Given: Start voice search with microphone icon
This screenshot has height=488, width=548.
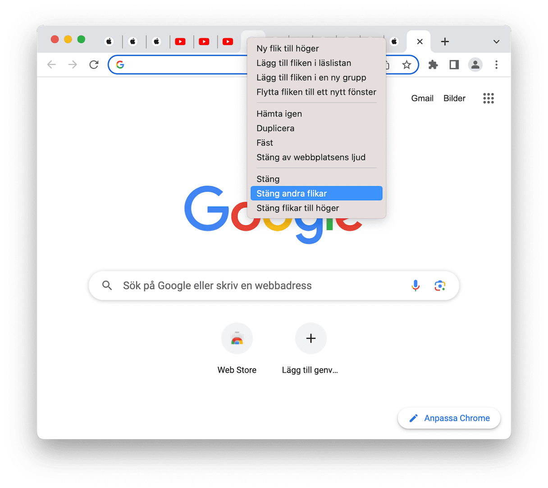Looking at the screenshot, I should point(416,285).
